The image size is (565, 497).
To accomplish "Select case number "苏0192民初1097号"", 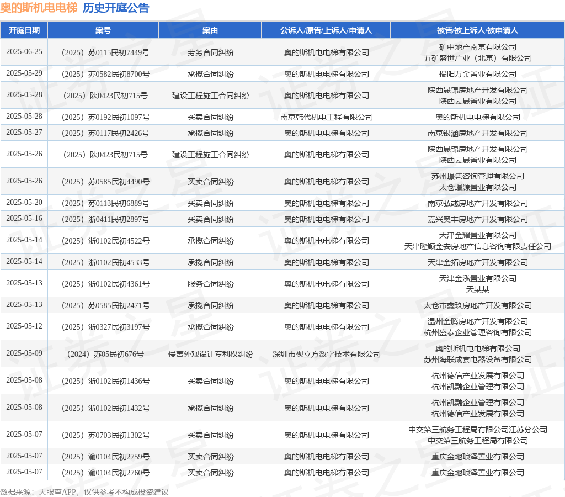I will pos(119,117).
